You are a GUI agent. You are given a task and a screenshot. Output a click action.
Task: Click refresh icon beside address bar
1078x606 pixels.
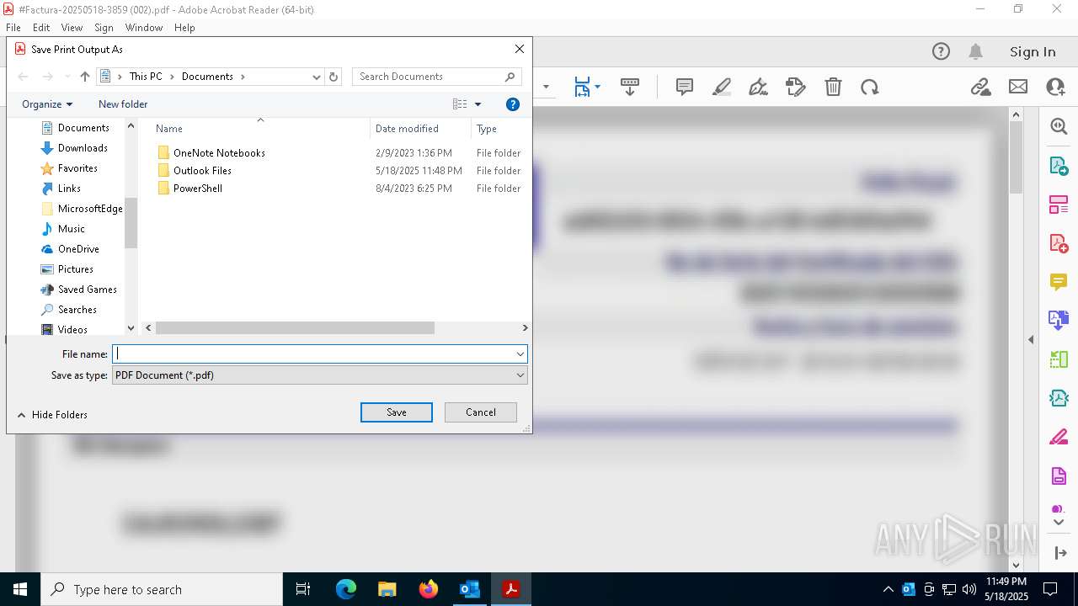(x=334, y=77)
